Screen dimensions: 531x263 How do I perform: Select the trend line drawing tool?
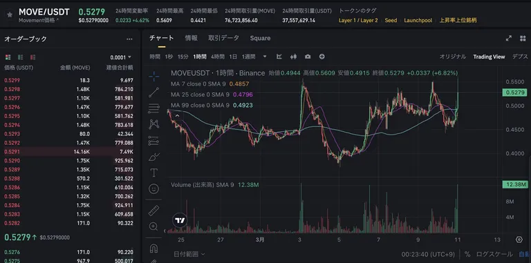[153, 92]
